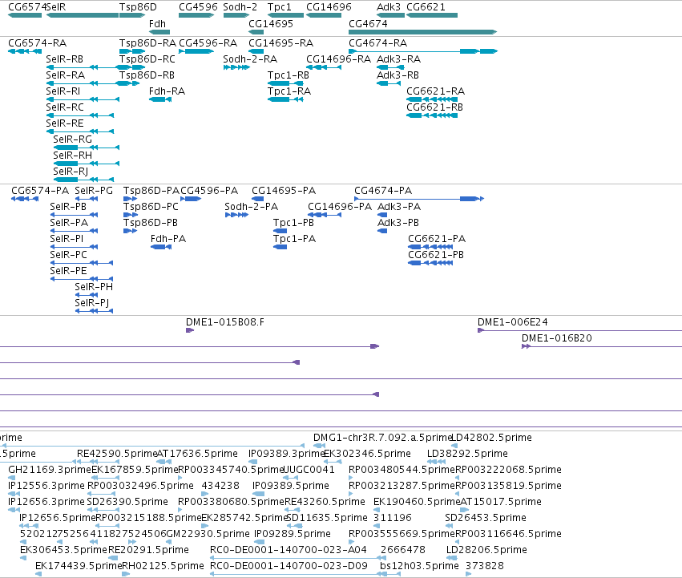Screen dimensions: 682x578
Task: Select the EK302346.5prime EST label
Action: pyautogui.click(x=368, y=454)
